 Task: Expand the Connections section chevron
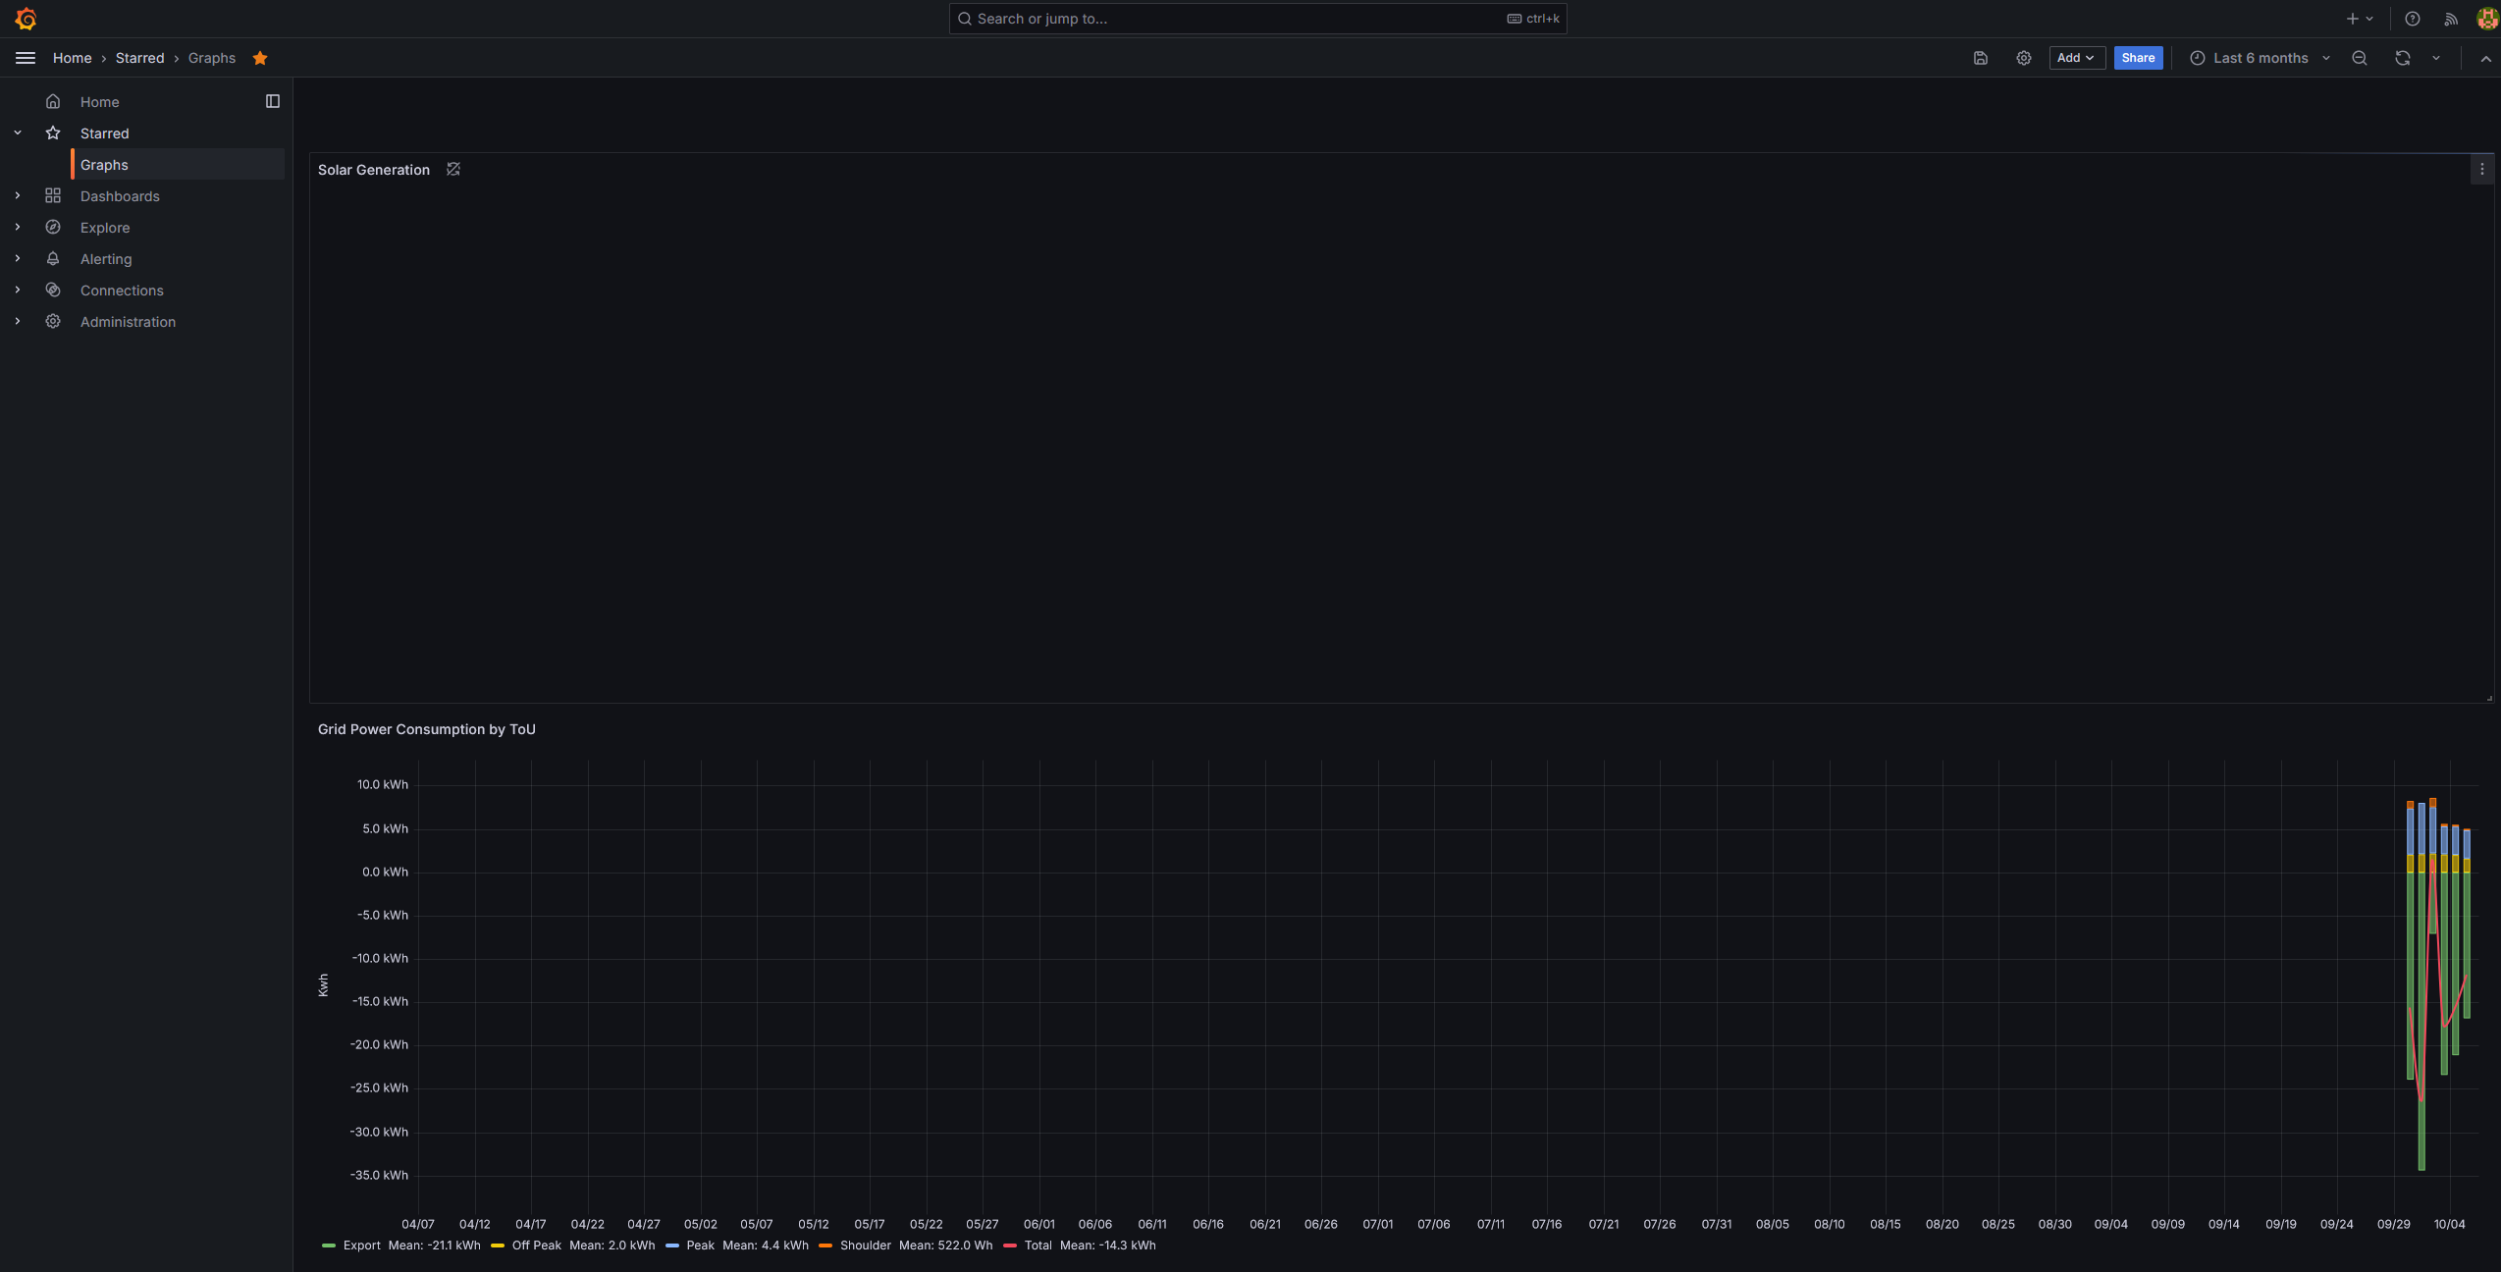pos(18,290)
